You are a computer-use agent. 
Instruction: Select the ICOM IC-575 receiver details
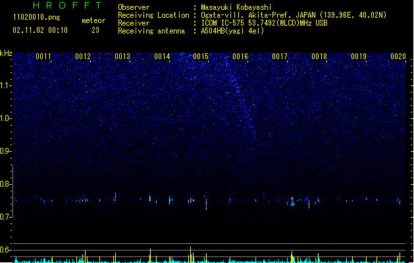pyautogui.click(x=264, y=23)
